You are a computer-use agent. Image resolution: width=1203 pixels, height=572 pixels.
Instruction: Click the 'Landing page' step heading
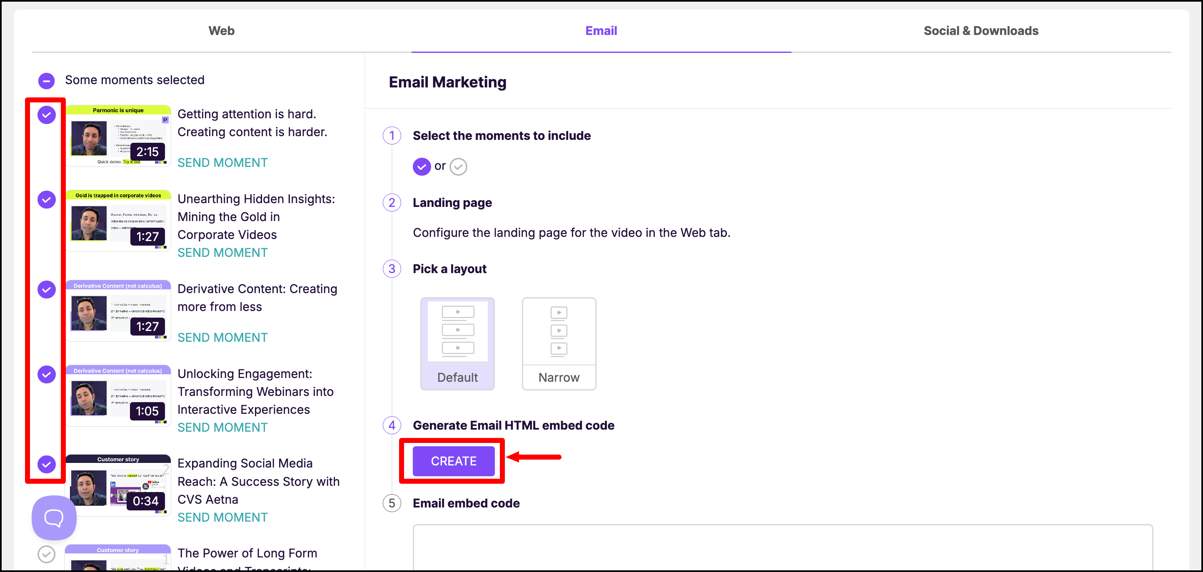(x=452, y=203)
